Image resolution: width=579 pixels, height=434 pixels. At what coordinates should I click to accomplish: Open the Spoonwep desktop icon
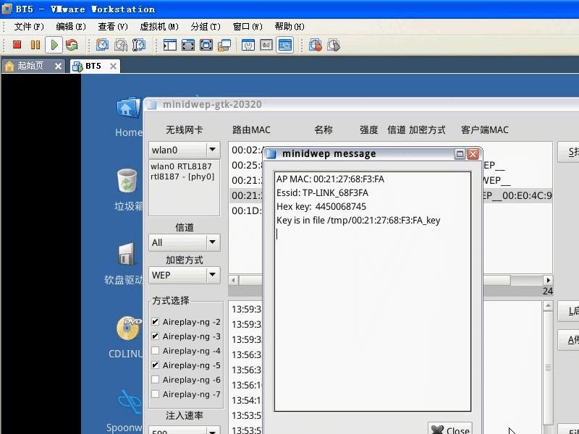130,402
